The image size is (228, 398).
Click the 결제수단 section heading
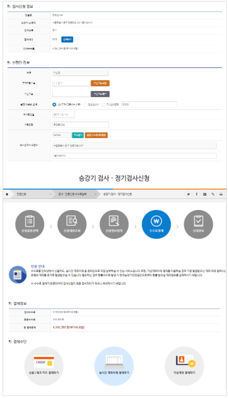pos(20,342)
